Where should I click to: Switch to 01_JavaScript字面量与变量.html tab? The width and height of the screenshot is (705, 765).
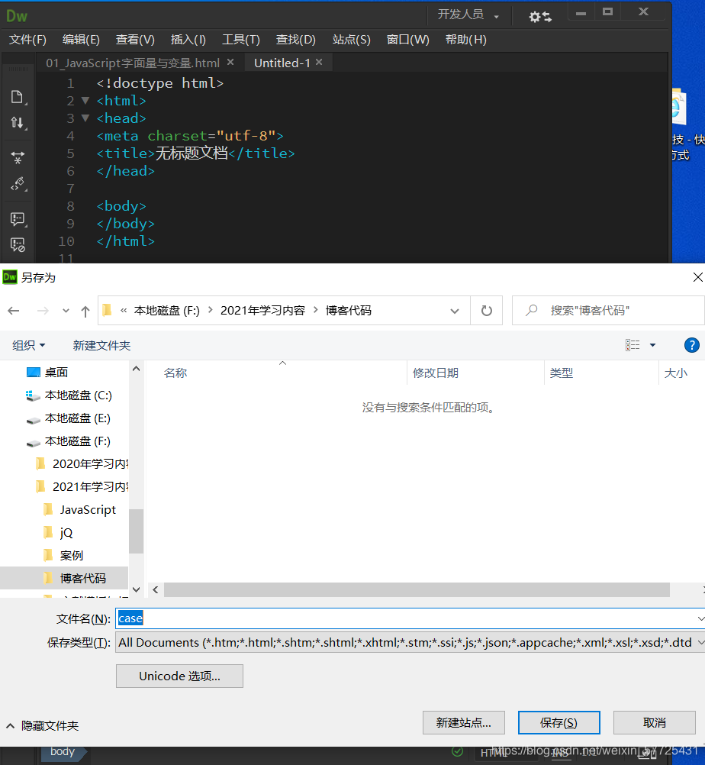coord(133,63)
